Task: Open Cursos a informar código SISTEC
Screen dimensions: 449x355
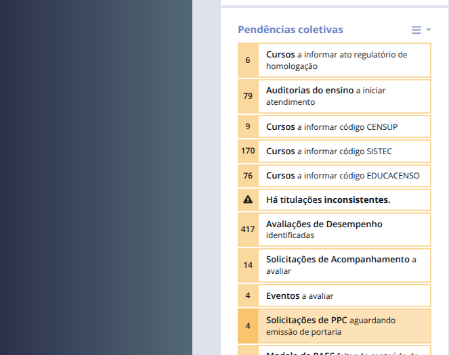Action: pyautogui.click(x=335, y=151)
